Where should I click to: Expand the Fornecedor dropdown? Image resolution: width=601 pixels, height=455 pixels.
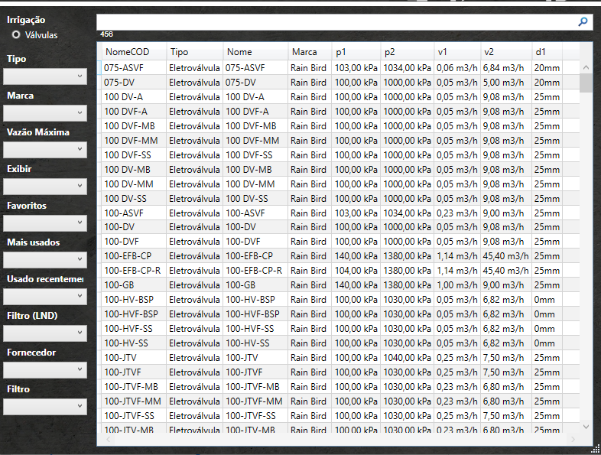pyautogui.click(x=45, y=370)
